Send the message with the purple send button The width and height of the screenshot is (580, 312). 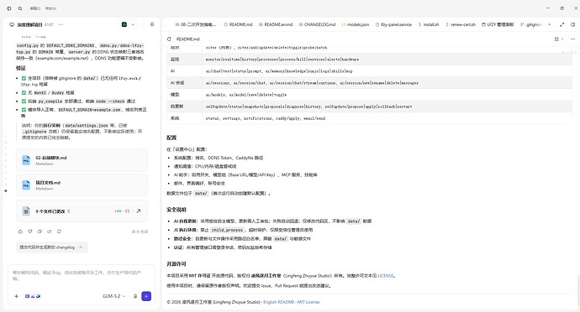pyautogui.click(x=146, y=296)
